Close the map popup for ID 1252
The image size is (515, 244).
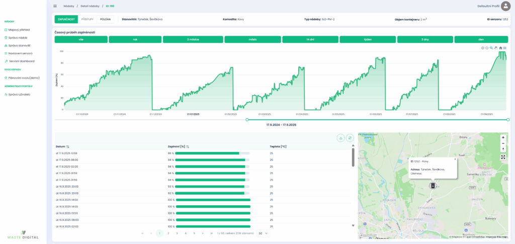(x=455, y=159)
